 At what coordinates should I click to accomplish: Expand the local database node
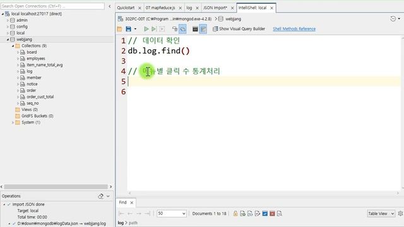pos(8,33)
